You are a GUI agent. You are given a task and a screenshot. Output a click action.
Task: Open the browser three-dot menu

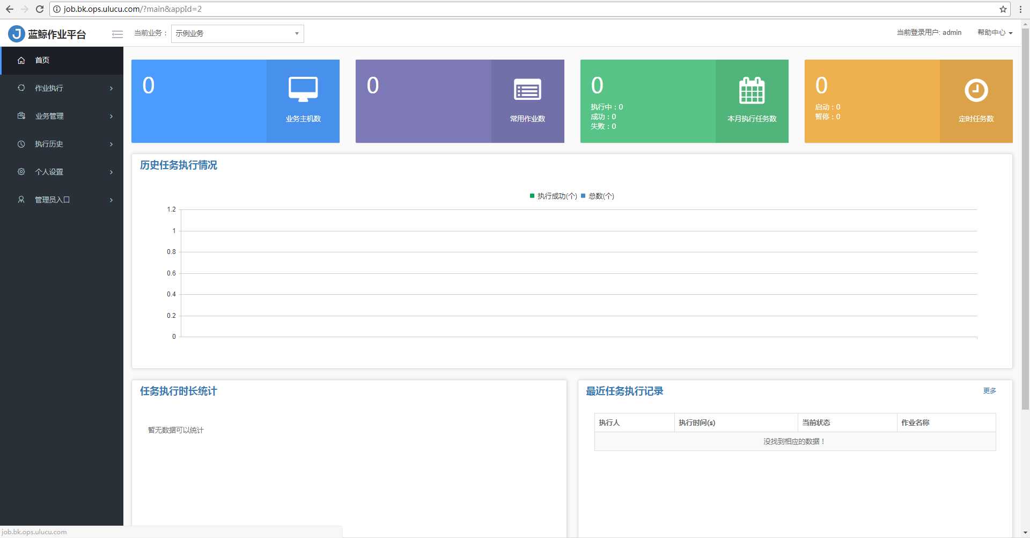click(x=1020, y=9)
